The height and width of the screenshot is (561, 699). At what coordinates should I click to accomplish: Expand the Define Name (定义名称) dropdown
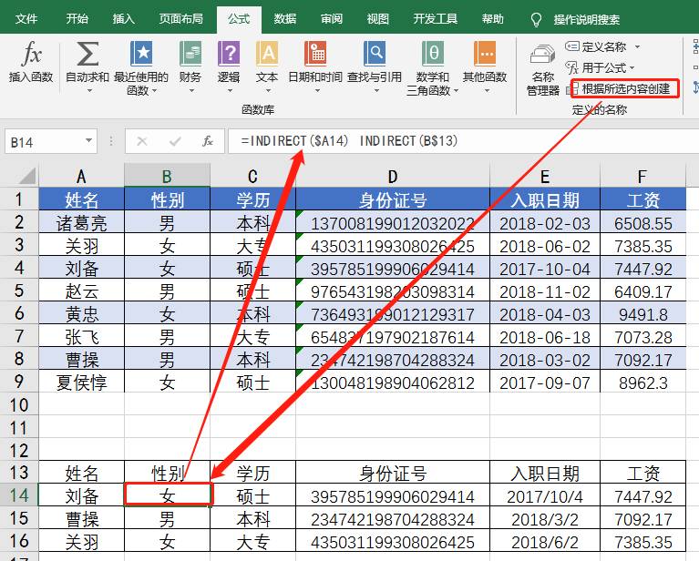tap(637, 46)
